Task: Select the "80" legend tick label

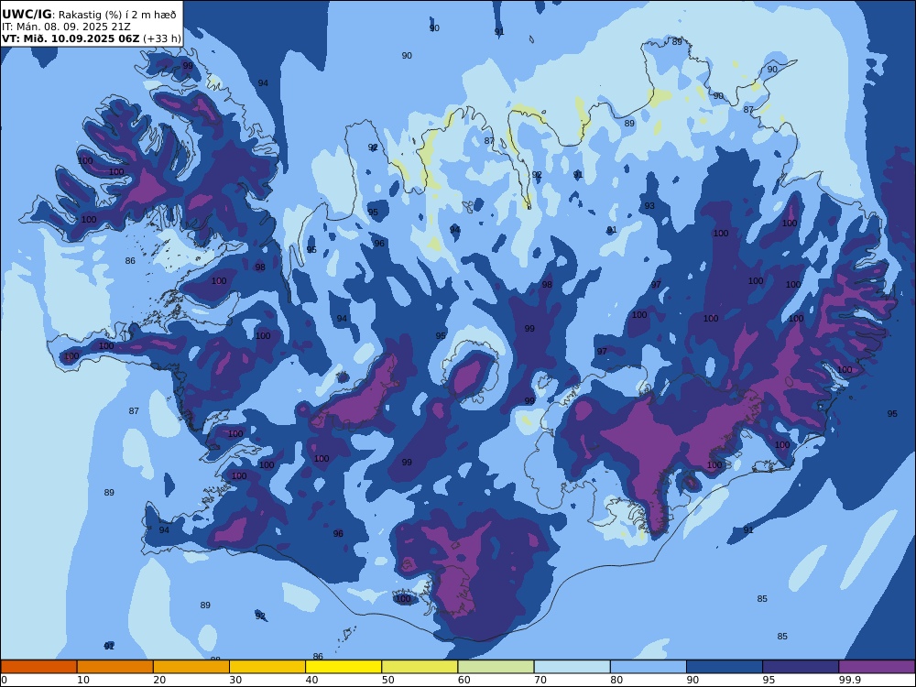Action: (x=616, y=680)
